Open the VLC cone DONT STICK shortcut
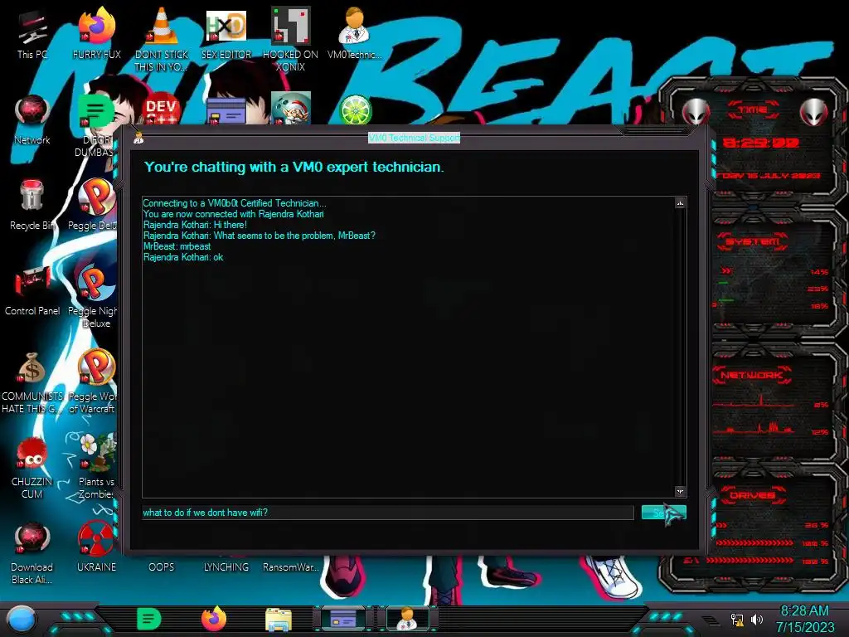 point(162,39)
